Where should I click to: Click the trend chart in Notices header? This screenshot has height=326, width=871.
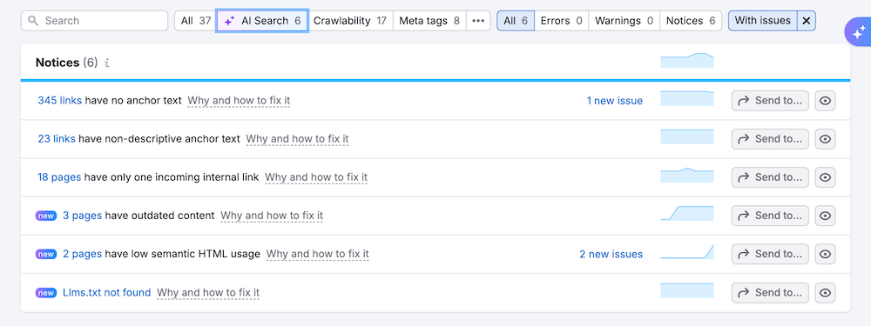(x=687, y=61)
